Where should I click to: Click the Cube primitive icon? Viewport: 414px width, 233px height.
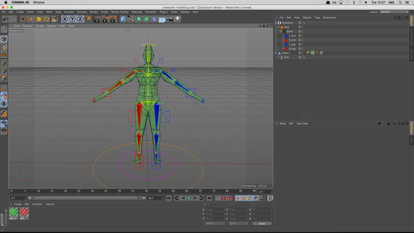tap(123, 19)
